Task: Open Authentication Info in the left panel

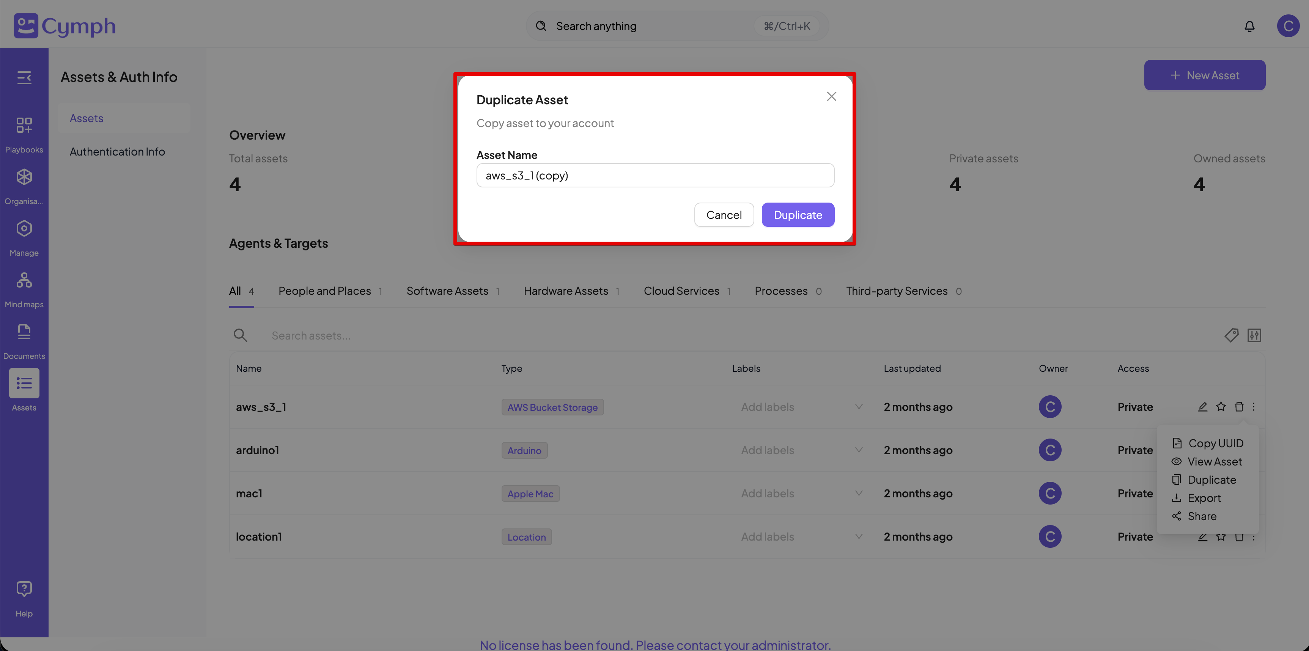Action: coord(117,151)
